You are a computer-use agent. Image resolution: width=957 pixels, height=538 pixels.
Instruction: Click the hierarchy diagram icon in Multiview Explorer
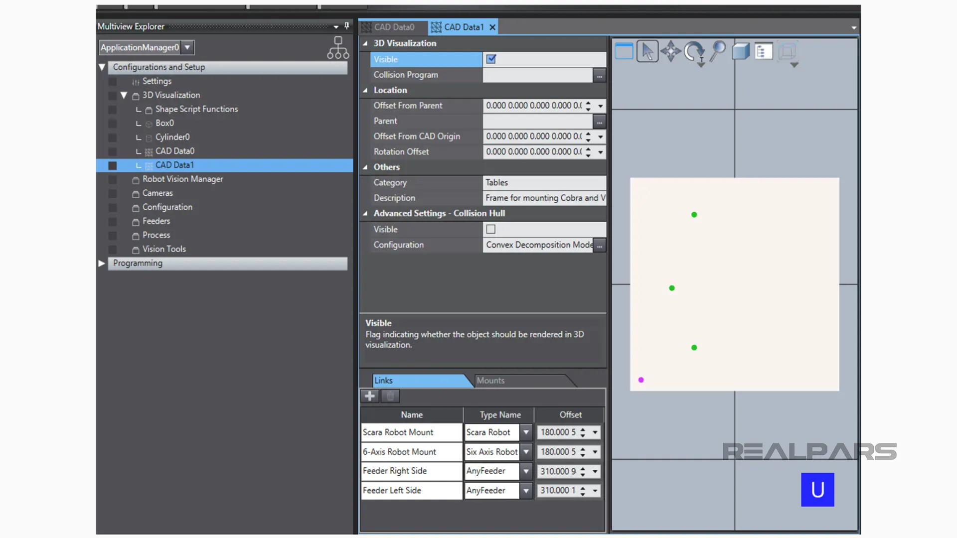click(x=338, y=48)
